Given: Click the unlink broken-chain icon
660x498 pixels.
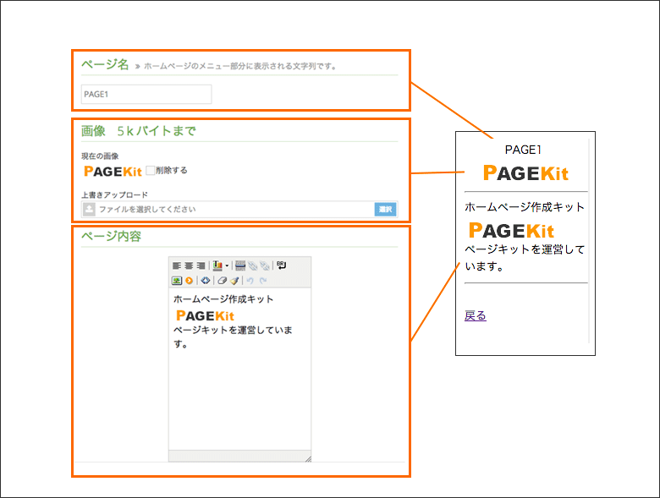Looking at the screenshot, I should [265, 265].
